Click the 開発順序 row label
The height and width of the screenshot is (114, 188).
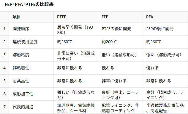(x=21, y=29)
